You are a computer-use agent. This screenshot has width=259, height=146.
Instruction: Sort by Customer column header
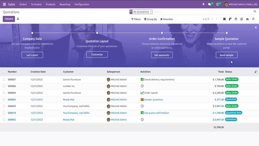click(x=68, y=72)
